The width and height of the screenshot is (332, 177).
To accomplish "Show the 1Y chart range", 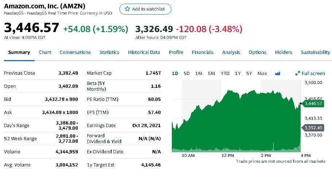I will pyautogui.click(x=238, y=73).
